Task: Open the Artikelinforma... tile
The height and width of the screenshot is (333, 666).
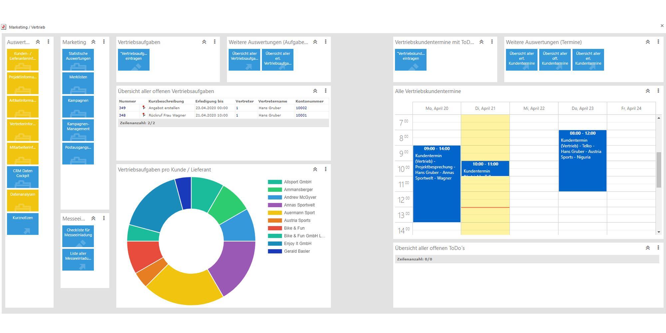Action: click(23, 107)
